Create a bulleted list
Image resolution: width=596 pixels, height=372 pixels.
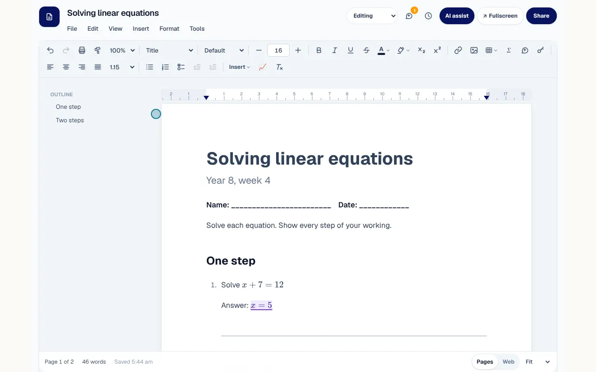click(x=149, y=67)
